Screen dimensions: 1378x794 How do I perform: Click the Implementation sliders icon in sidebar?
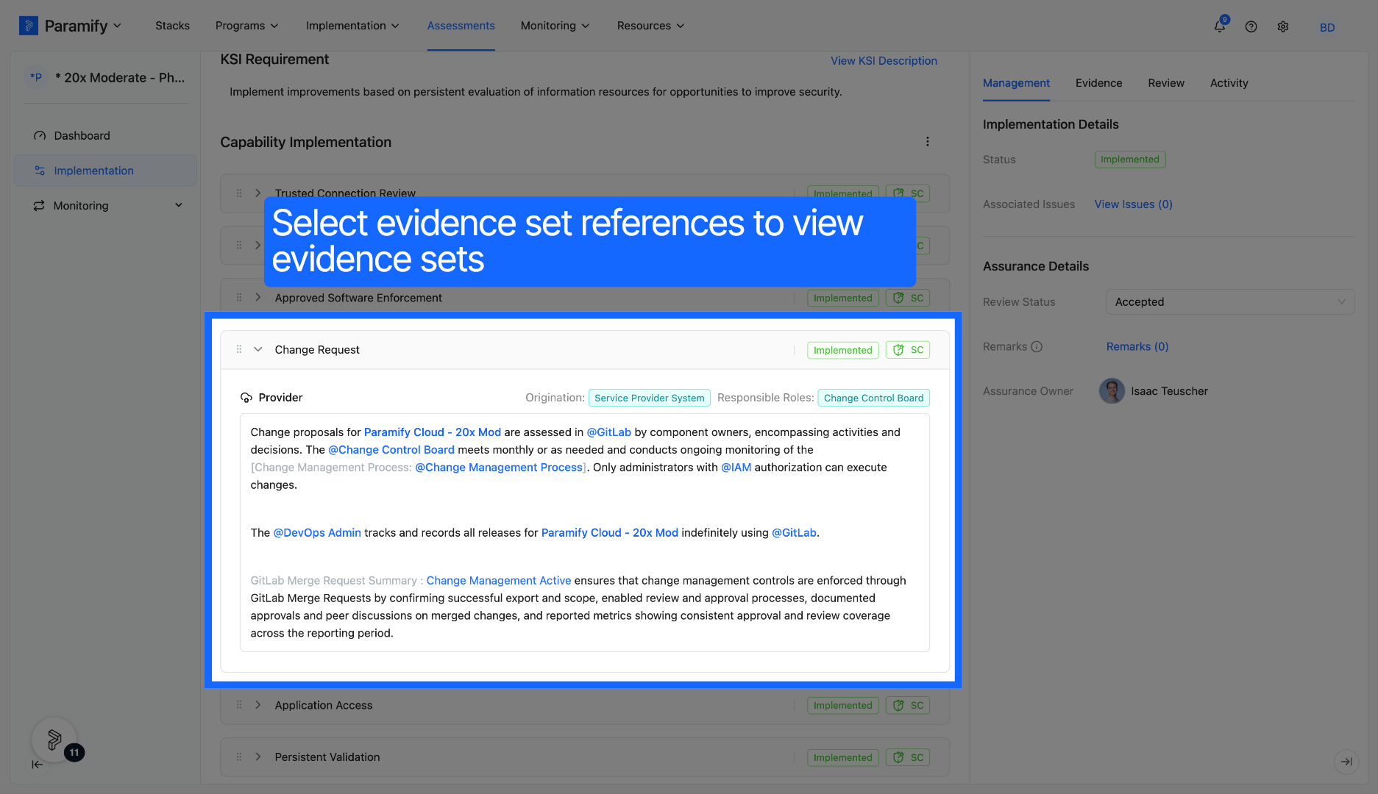40,171
